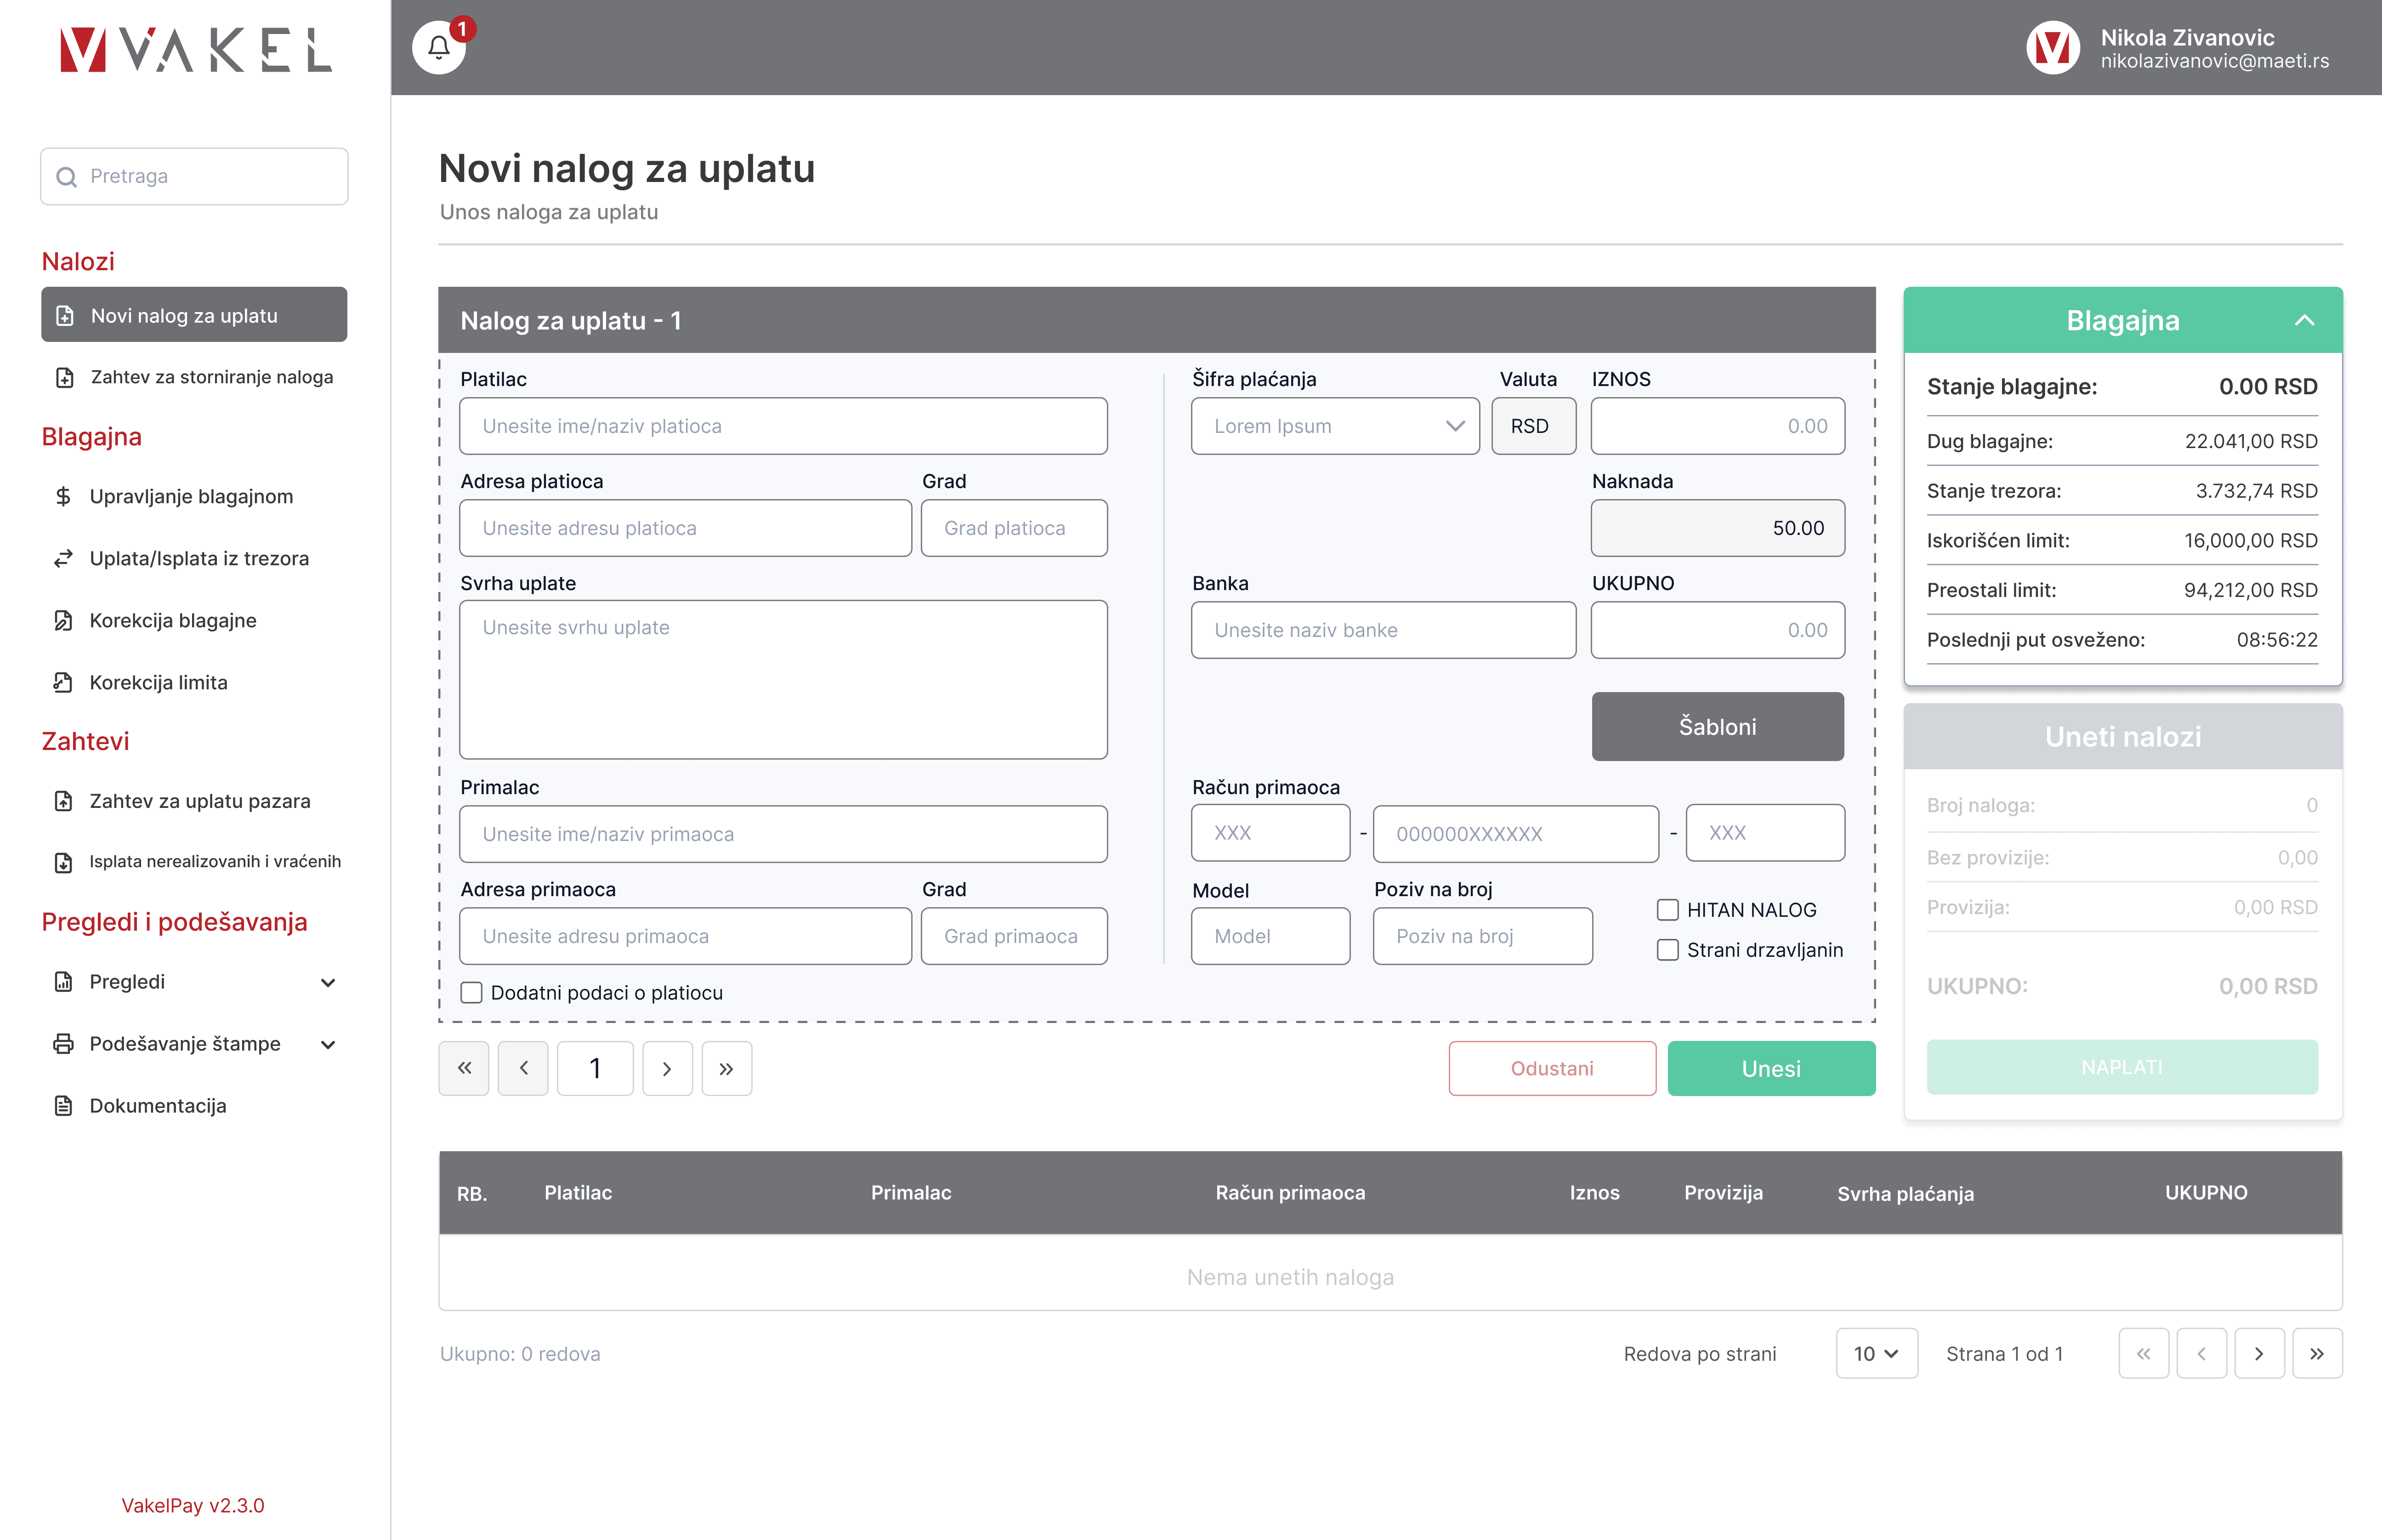Image resolution: width=2382 pixels, height=1540 pixels.
Task: Open Zahtev za storniranje naloga
Action: pyautogui.click(x=194, y=377)
